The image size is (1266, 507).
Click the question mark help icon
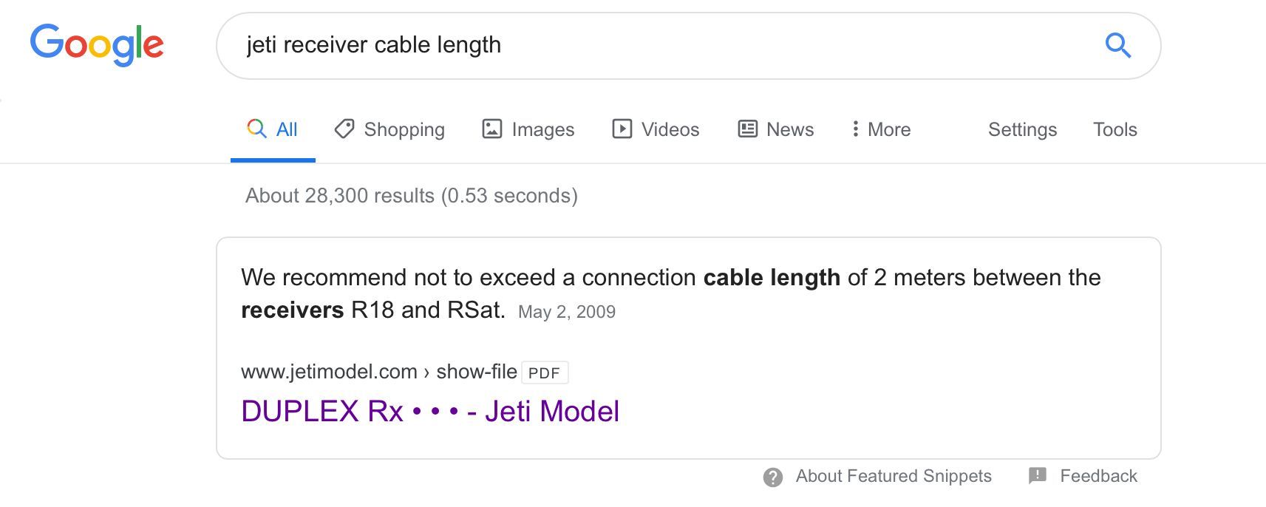pos(773,477)
